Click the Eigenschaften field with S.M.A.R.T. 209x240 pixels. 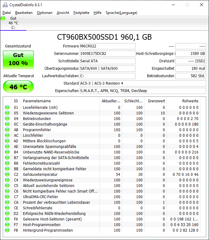coord(143,91)
